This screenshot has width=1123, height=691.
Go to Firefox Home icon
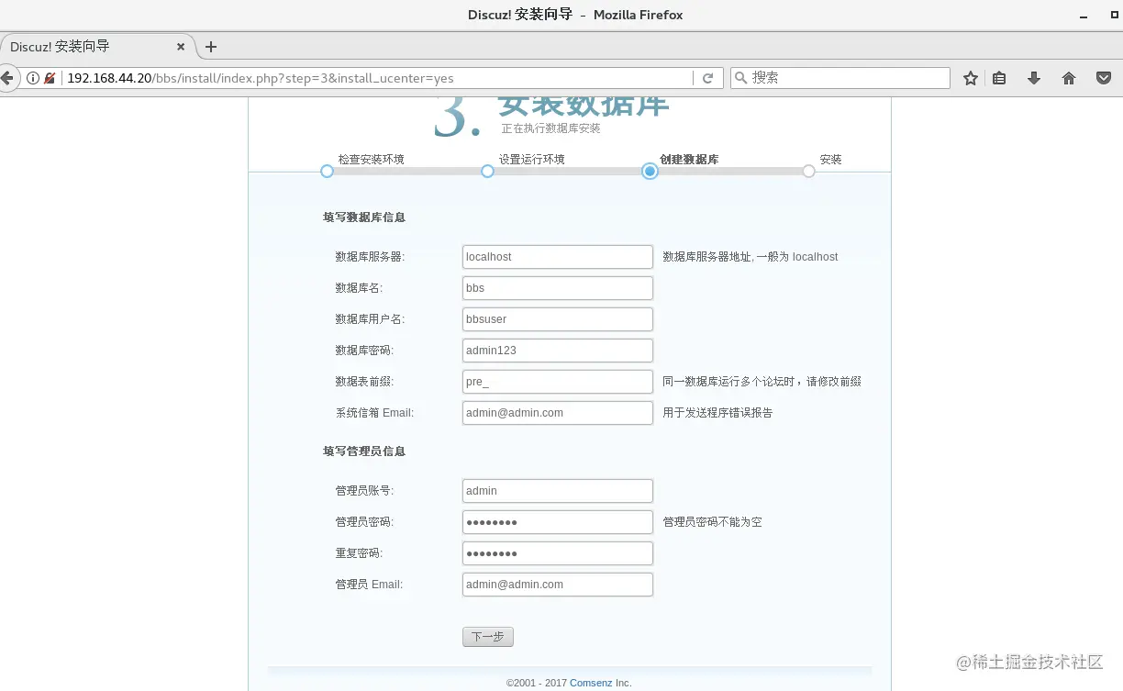1069,78
